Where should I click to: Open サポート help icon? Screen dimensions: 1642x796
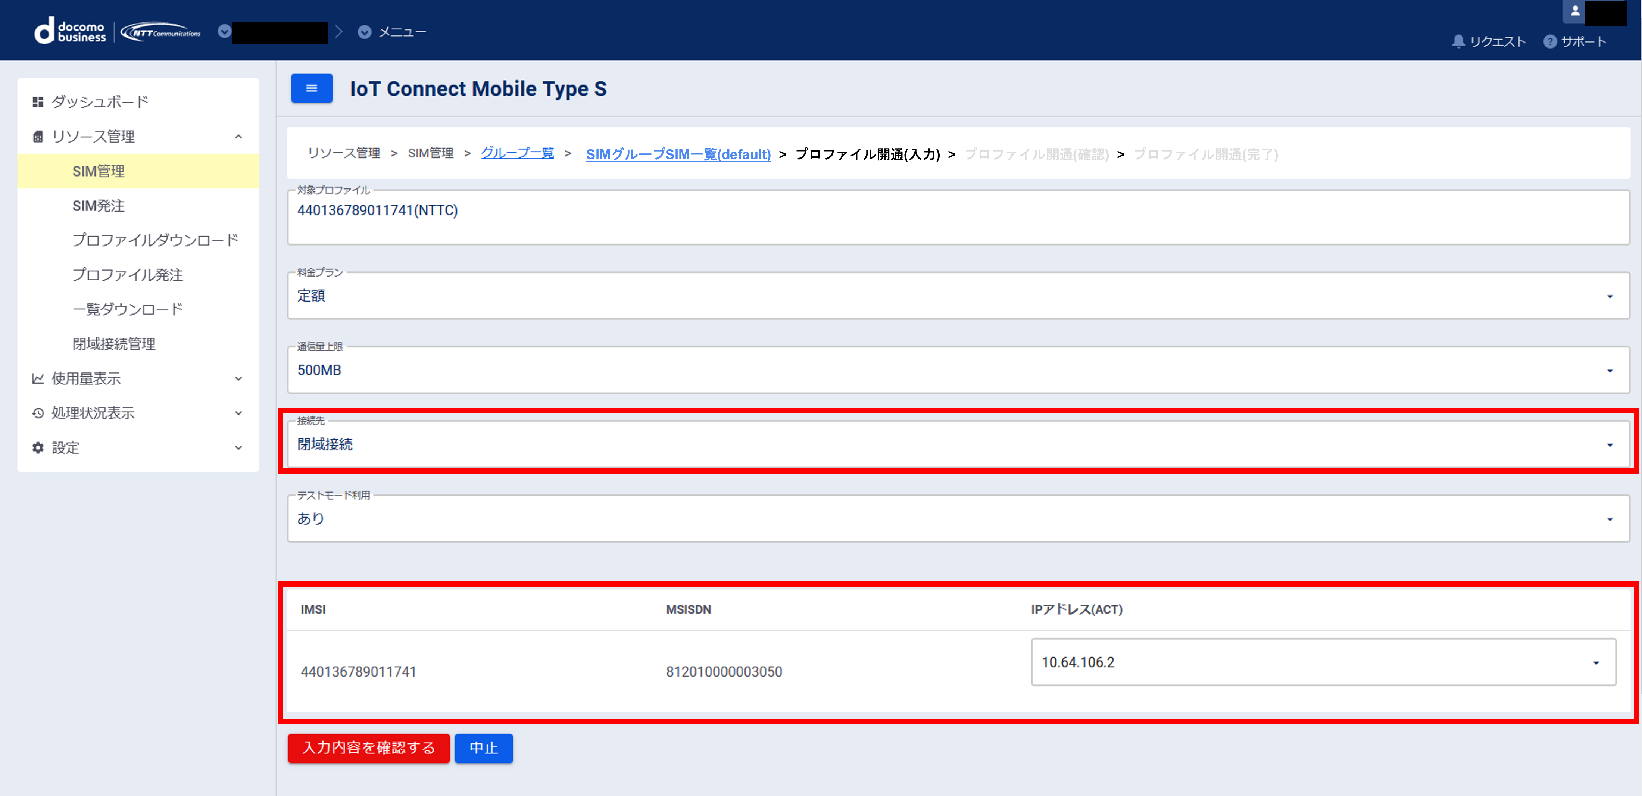(x=1549, y=42)
